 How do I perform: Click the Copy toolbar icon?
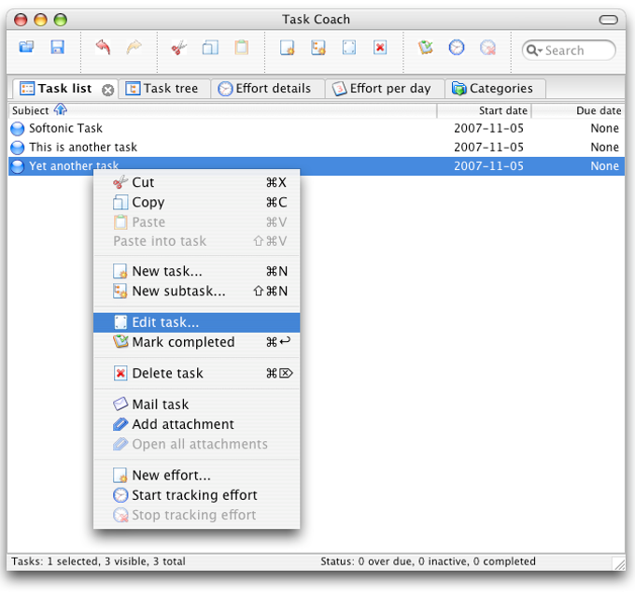click(210, 48)
